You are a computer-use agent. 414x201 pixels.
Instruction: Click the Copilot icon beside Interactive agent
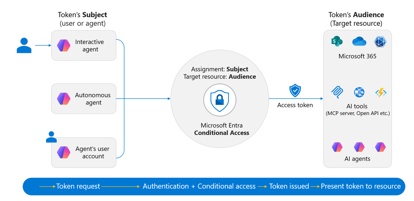click(64, 45)
